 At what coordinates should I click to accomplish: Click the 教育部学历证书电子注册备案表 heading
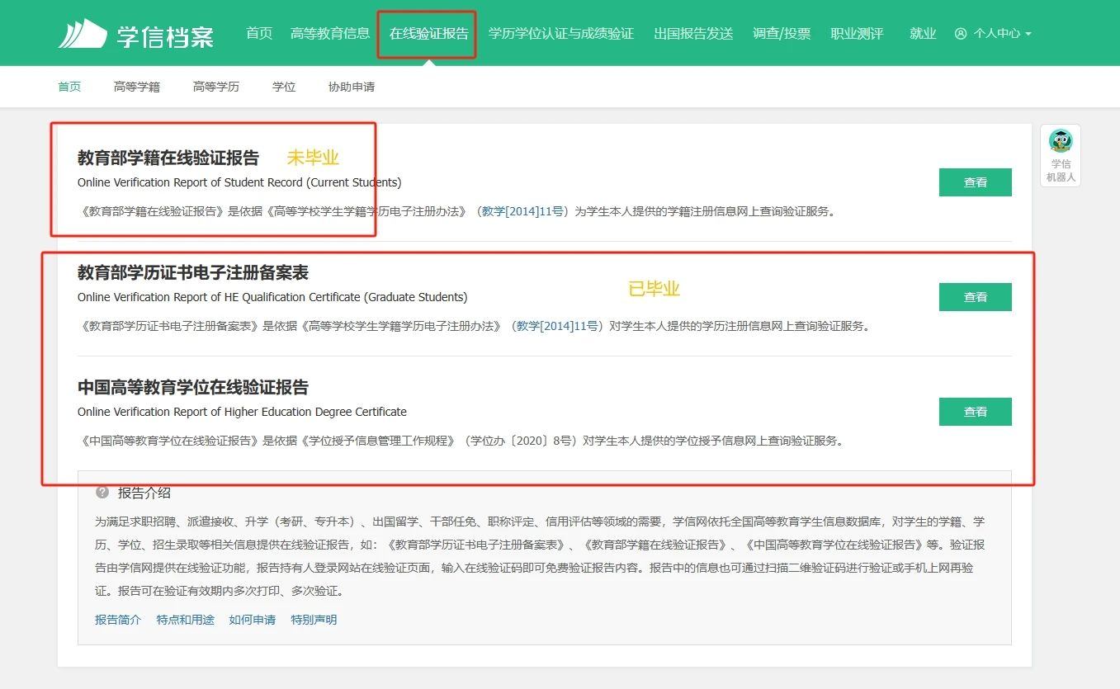point(193,272)
